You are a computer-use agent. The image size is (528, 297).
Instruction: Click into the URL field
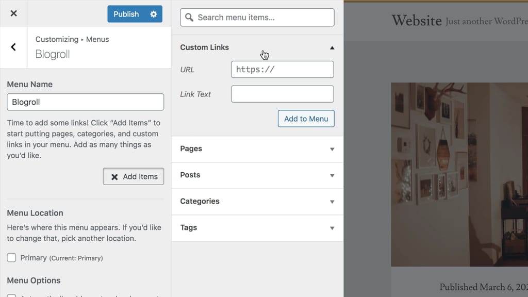[282, 70]
